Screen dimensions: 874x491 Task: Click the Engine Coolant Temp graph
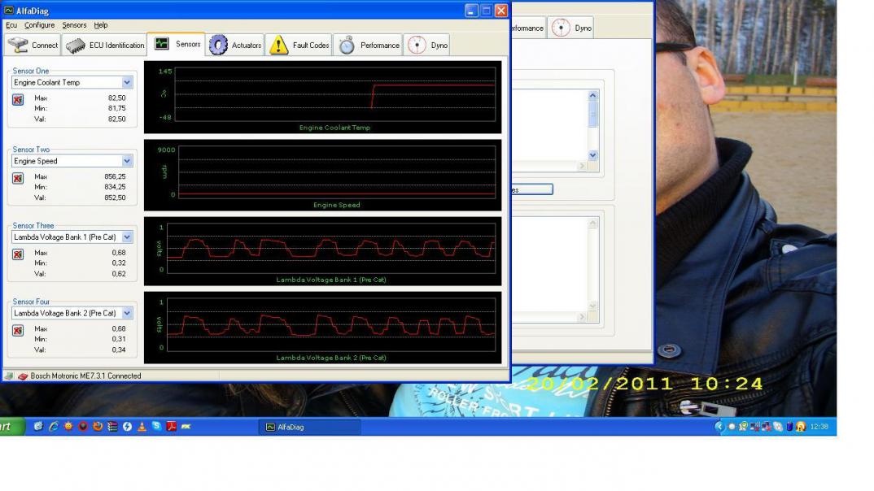tap(335, 94)
